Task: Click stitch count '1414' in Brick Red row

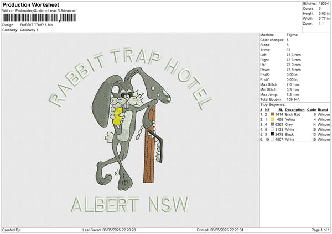Action: 279,114
